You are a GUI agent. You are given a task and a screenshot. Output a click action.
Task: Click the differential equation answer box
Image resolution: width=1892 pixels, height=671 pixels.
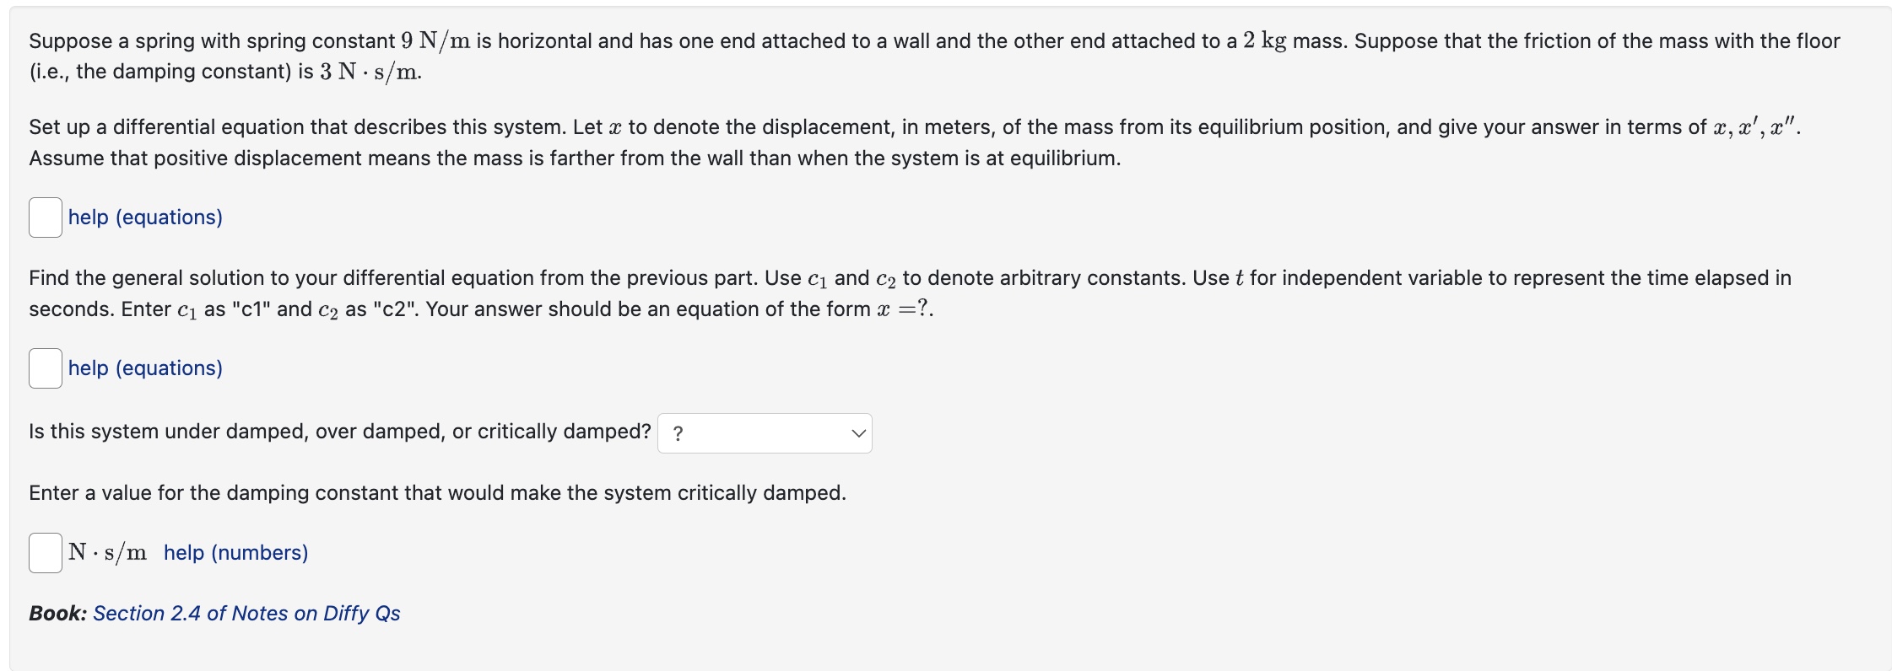[45, 217]
